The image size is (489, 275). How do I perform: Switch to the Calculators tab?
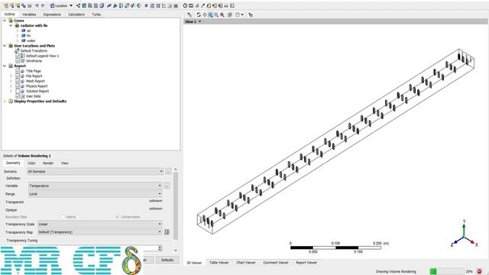[76, 15]
